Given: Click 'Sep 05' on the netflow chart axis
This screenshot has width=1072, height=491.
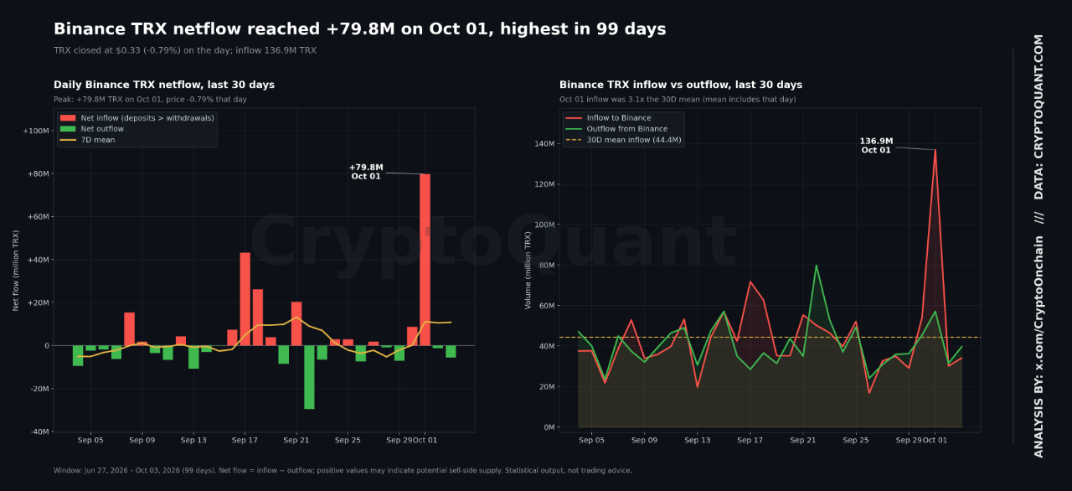Looking at the screenshot, I should click(90, 440).
